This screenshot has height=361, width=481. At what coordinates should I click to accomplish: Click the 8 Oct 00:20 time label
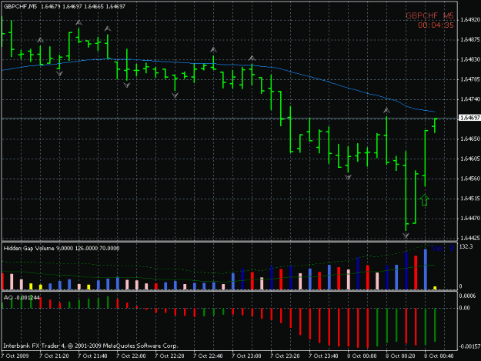click(x=400, y=356)
